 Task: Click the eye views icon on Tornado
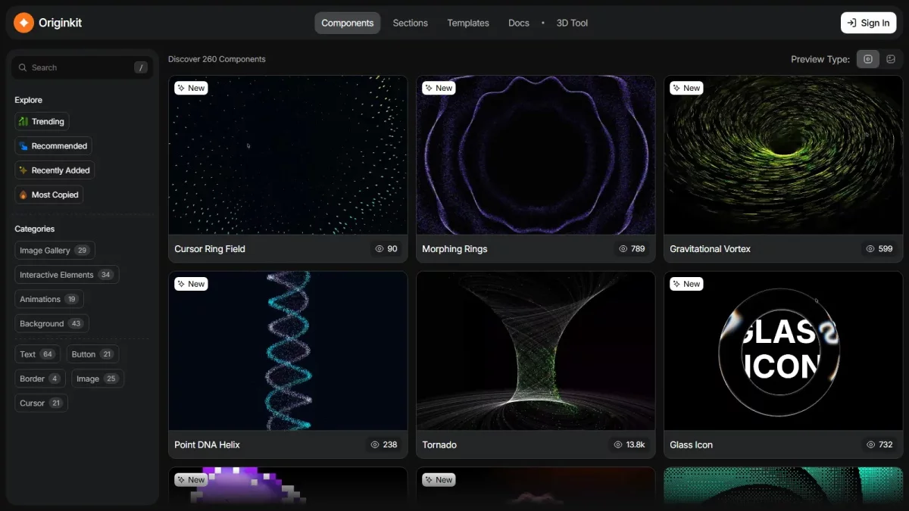pyautogui.click(x=618, y=444)
